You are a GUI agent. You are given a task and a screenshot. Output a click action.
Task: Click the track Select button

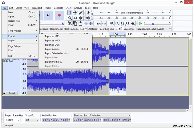[12, 93]
